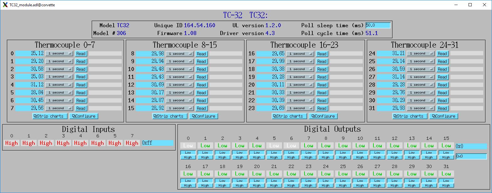The width and height of the screenshot is (492, 193).
Task: Set digital output 3 to High
Action: 240,157
